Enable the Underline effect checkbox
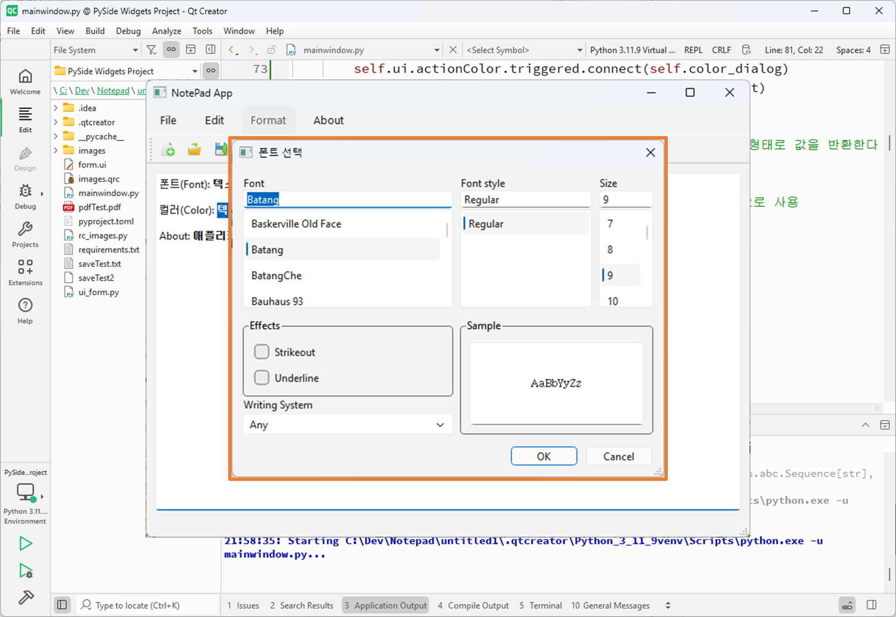 coord(262,378)
